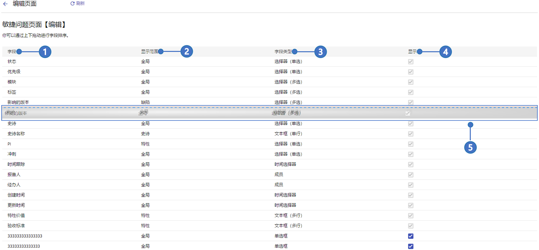Toggle the 显示 checkbox for 更新时间
Viewport: 539px width, 250px height.
click(x=411, y=206)
